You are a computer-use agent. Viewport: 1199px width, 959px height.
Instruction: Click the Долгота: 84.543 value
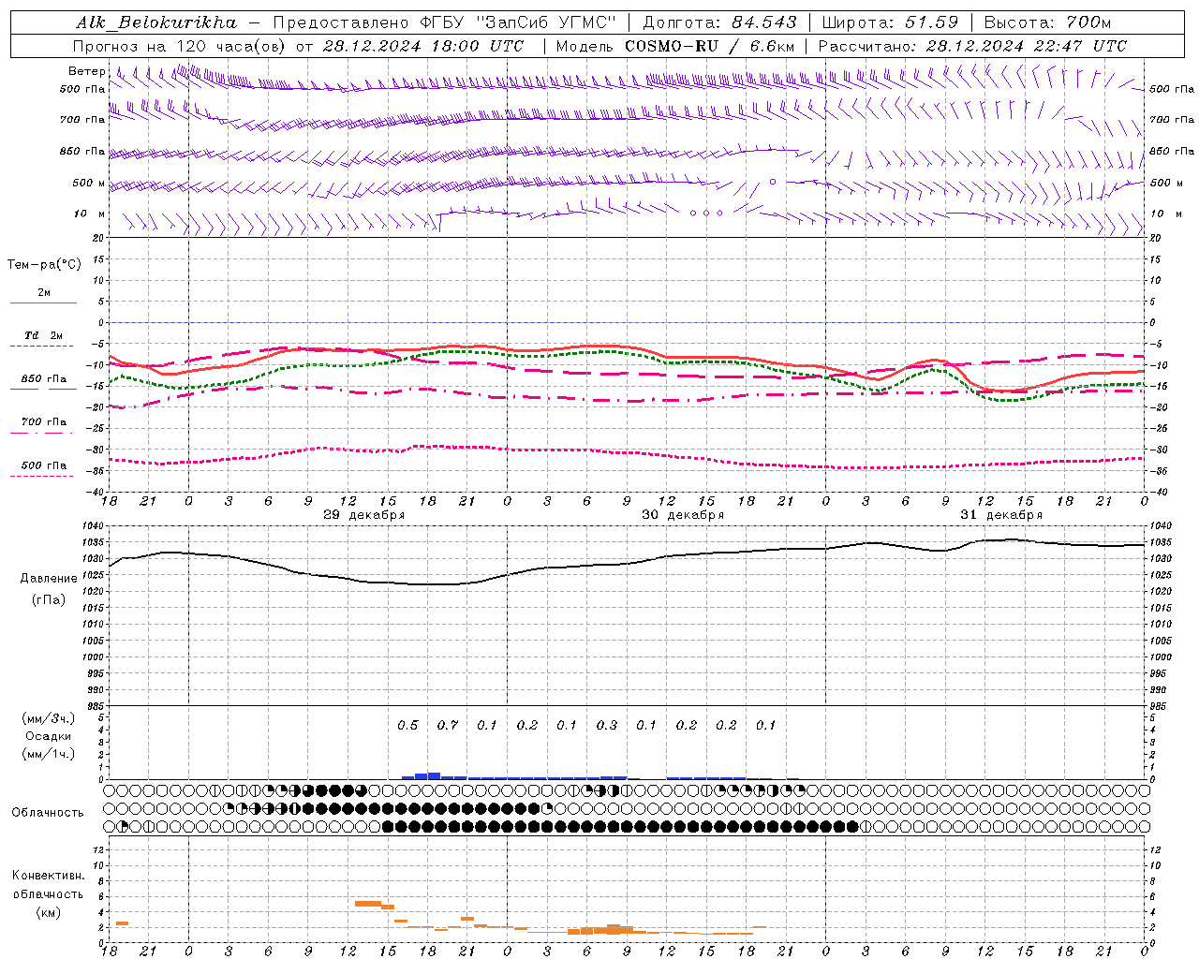tap(719, 22)
